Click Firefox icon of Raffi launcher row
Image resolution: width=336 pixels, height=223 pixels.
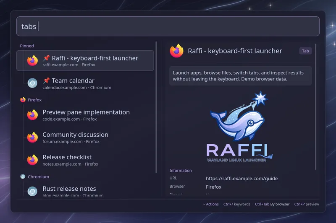click(x=32, y=60)
